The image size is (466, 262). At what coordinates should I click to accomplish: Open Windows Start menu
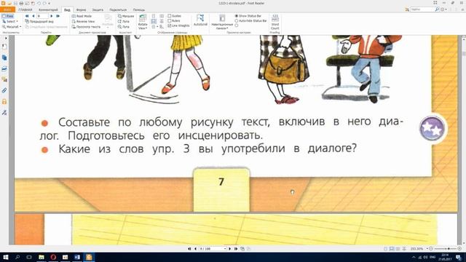pyautogui.click(x=5, y=257)
